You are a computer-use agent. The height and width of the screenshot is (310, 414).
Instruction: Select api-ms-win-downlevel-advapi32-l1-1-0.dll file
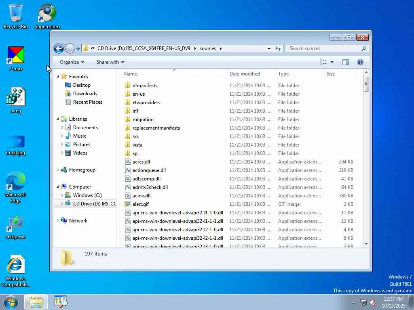[x=178, y=213]
